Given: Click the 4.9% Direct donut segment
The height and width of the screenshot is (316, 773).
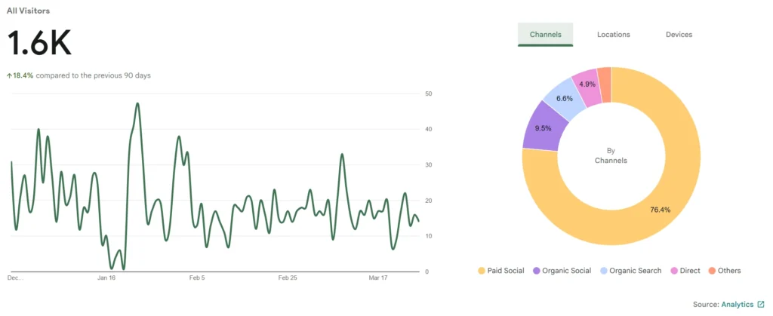Looking at the screenshot, I should click(587, 84).
